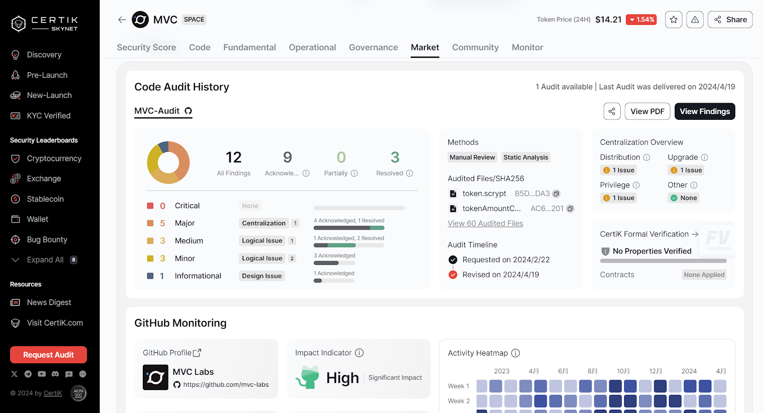Click Other info icon

[694, 185]
